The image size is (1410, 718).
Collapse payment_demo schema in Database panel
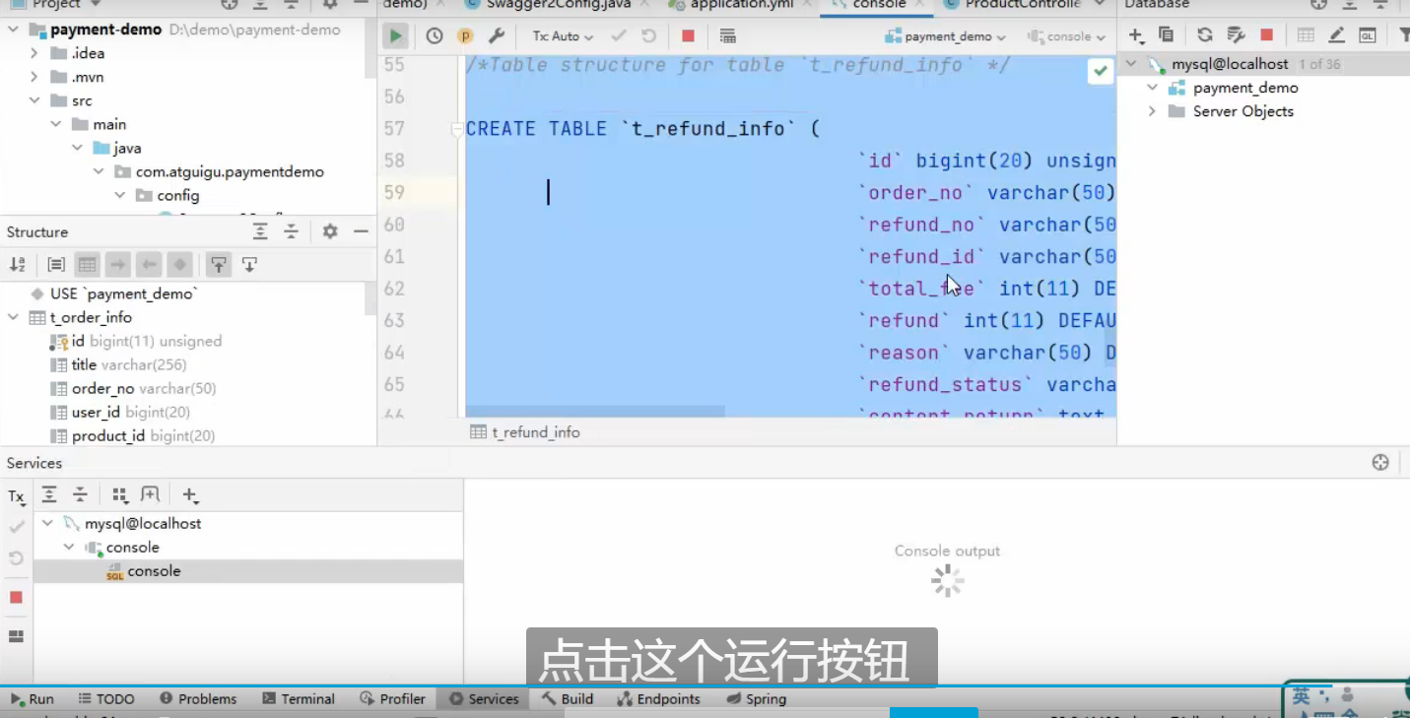[1152, 88]
